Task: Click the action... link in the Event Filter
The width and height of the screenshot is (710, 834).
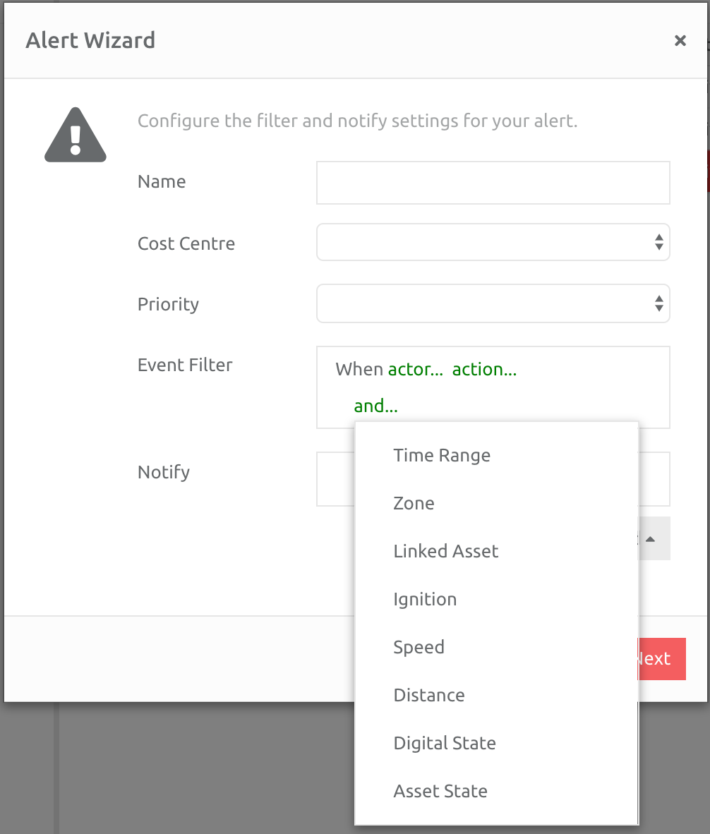Action: [x=483, y=369]
